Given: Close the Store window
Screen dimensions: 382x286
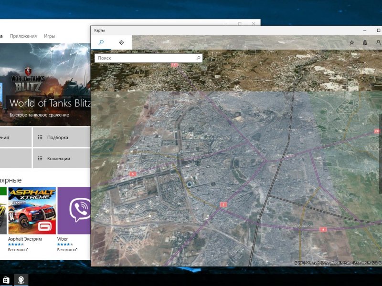Looking at the screenshot, I should click(254, 23).
